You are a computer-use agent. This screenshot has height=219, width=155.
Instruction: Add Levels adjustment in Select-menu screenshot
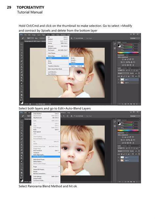point(125,59)
